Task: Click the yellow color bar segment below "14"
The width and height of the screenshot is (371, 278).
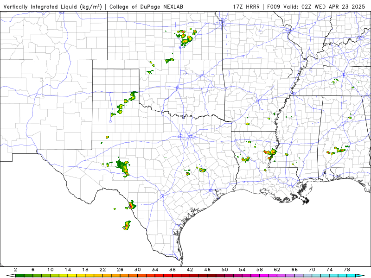Action: (x=72, y=276)
